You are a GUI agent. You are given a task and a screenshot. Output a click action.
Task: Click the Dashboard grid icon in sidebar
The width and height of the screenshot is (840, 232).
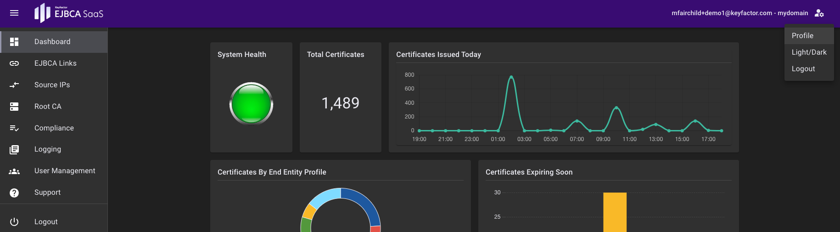(14, 42)
